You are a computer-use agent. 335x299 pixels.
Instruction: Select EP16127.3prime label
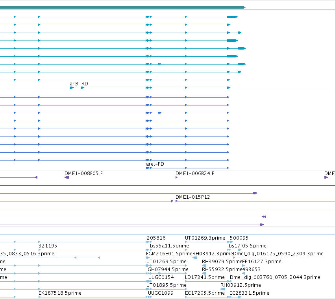(x=262, y=262)
